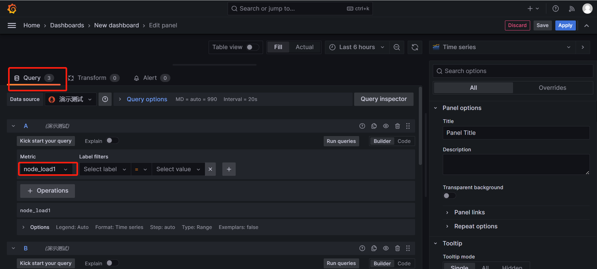597x269 pixels.
Task: Expand the Panel links section
Action: click(x=469, y=212)
